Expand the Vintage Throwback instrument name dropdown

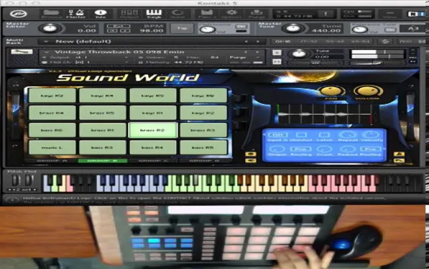(47, 52)
